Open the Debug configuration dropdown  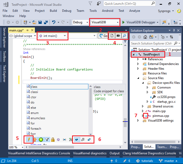click(x=80, y=22)
